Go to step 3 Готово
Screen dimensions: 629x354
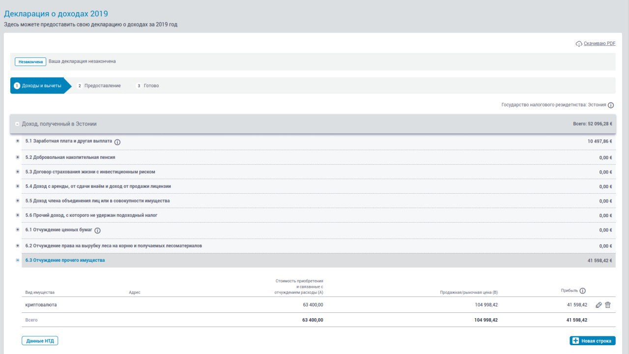(147, 86)
